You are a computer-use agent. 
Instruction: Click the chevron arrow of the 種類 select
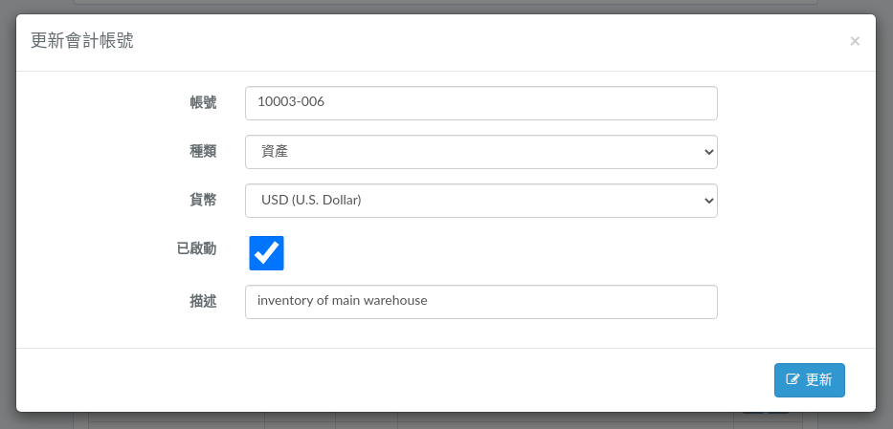click(x=708, y=152)
